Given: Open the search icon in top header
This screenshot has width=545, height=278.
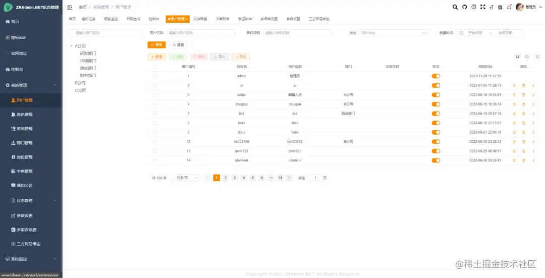Looking at the screenshot, I should click(455, 7).
